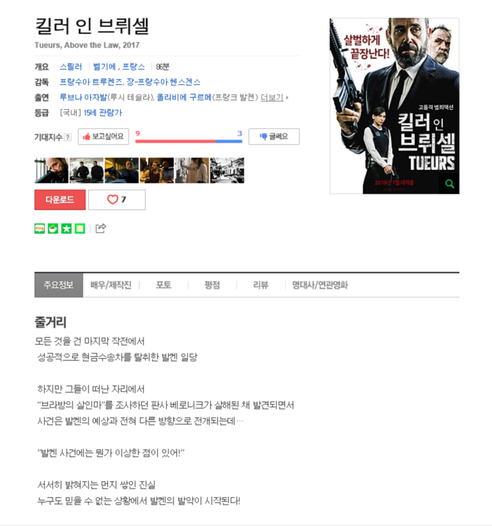Open the 평점 tab

212,285
